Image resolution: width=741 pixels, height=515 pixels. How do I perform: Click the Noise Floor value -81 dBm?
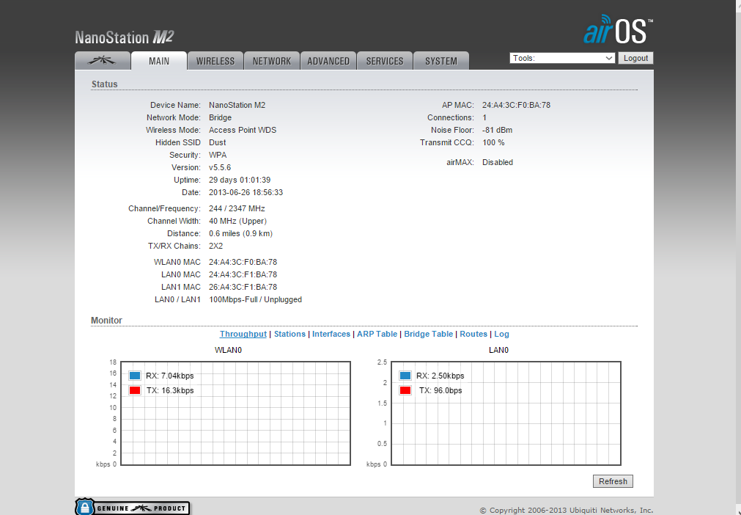pyautogui.click(x=497, y=130)
